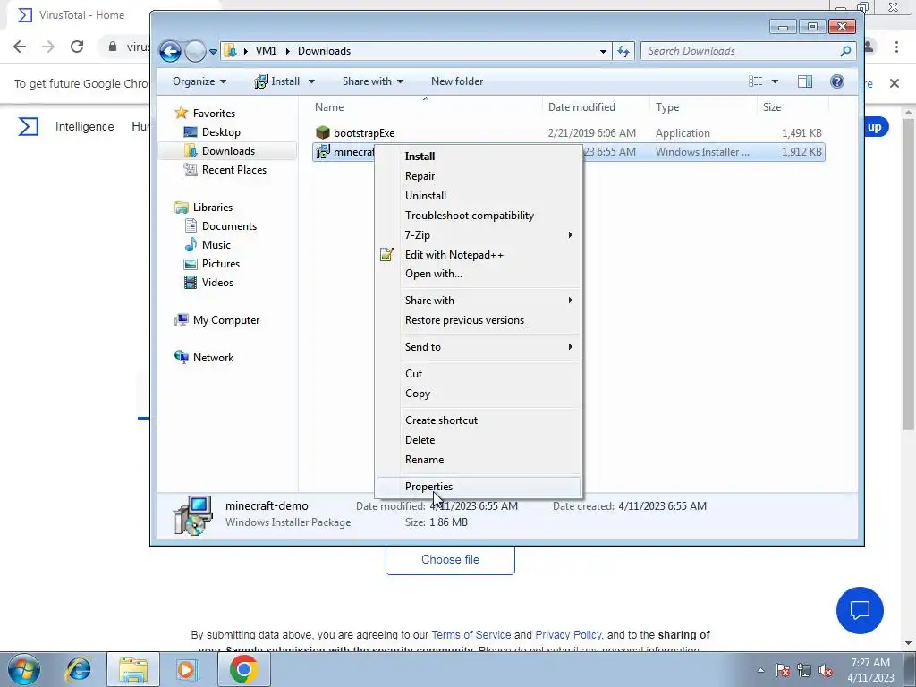Click search magnifier icon in Explorer
Screen dimensions: 916x687
(845, 51)
